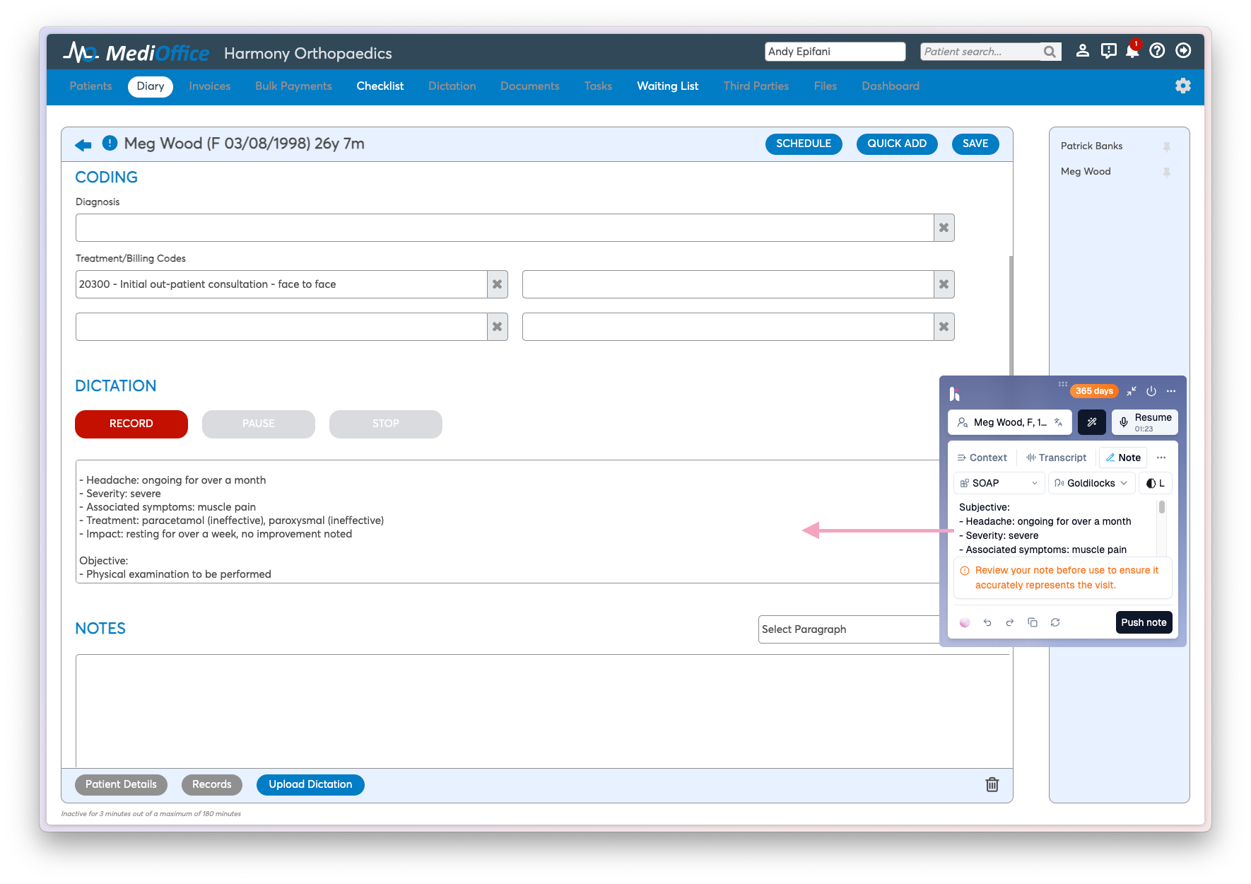Open the Diary tab
This screenshot has height=884, width=1251.
pyautogui.click(x=151, y=86)
